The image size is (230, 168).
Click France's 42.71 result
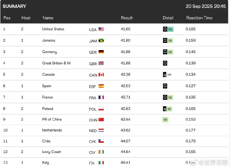pos(125,97)
